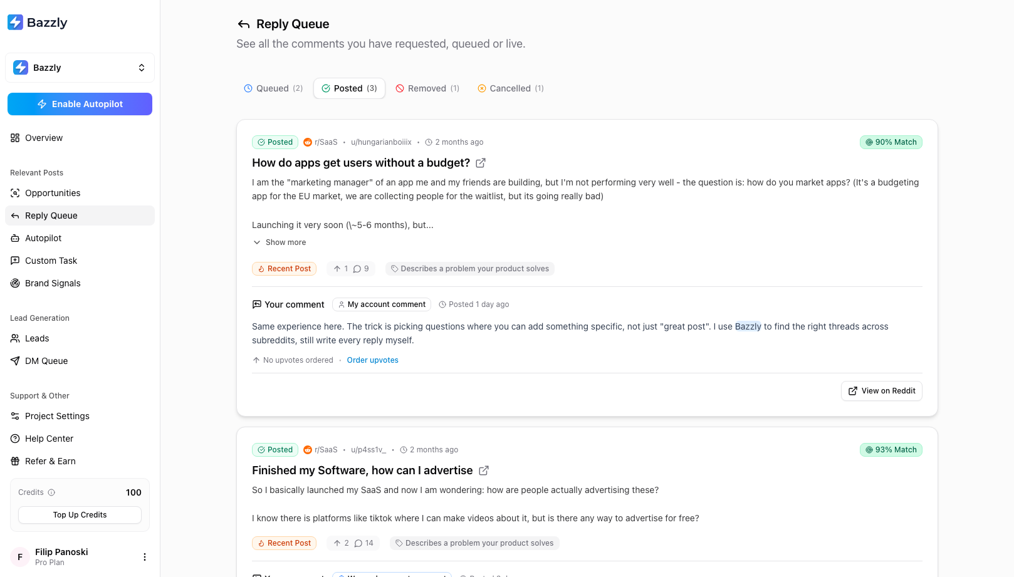
Task: Open the Autopilot sidebar item
Action: [80, 238]
